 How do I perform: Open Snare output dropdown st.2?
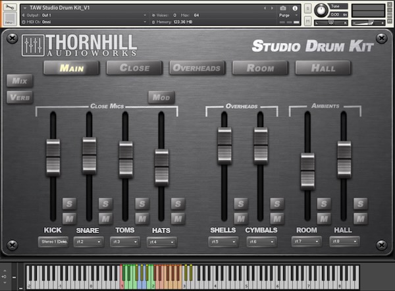coord(89,242)
